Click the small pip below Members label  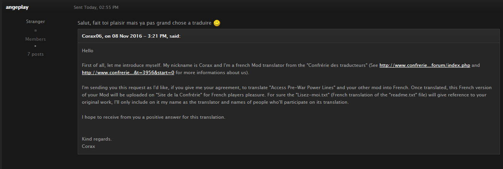point(35,46)
